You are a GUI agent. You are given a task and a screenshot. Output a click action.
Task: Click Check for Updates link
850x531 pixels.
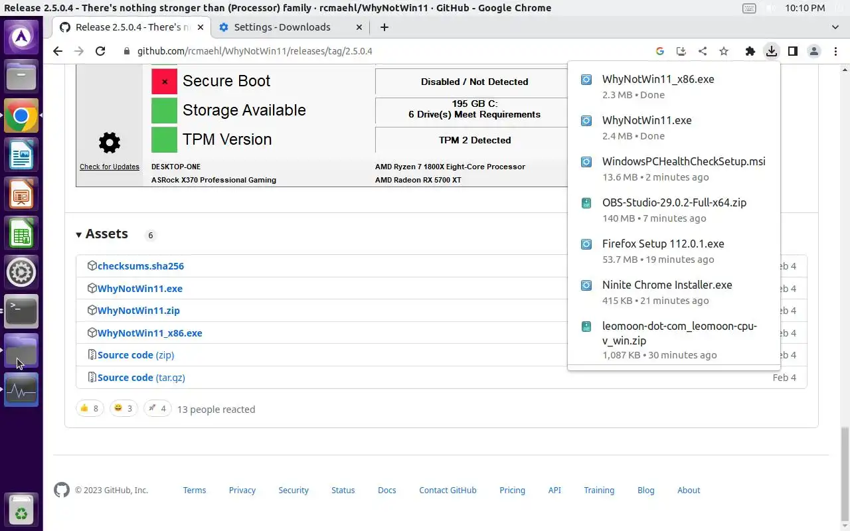coord(110,167)
